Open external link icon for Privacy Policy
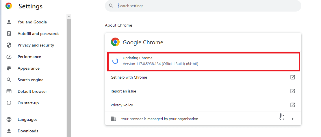321x137 pixels. [293, 105]
